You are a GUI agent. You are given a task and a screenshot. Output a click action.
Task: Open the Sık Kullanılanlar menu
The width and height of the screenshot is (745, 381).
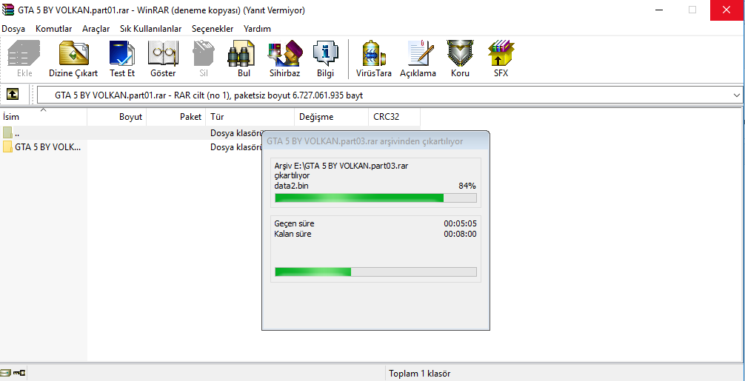[150, 29]
